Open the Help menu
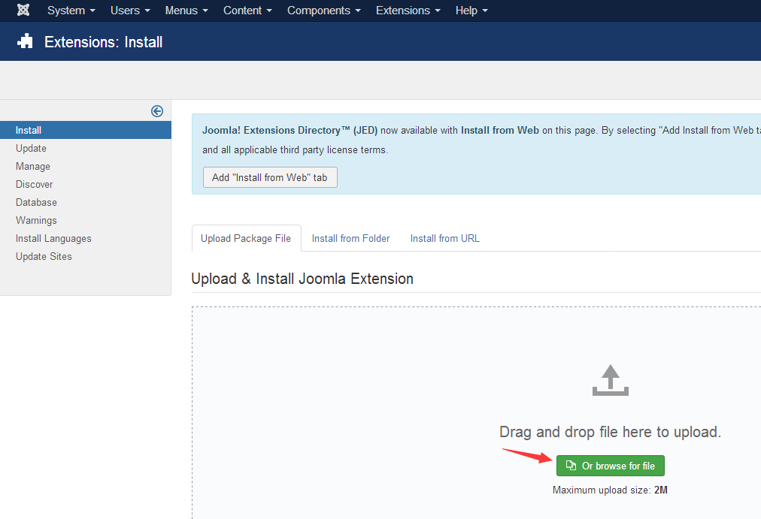The width and height of the screenshot is (761, 519). pyautogui.click(x=471, y=11)
